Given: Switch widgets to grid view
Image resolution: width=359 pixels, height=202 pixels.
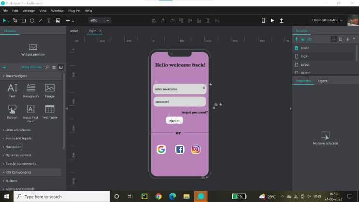Looking at the screenshot, I should point(61,67).
